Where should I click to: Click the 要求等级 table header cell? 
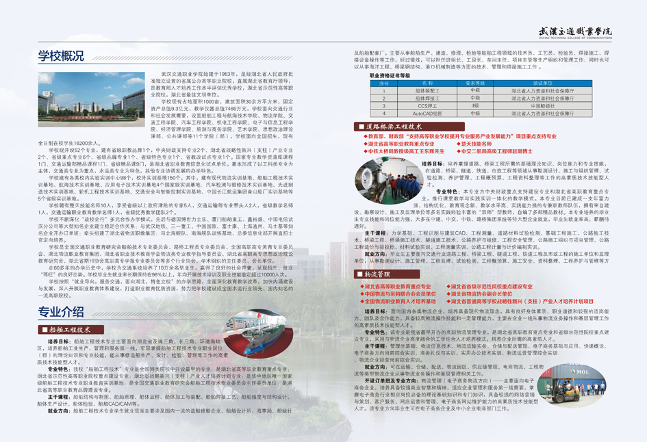[x=475, y=83]
